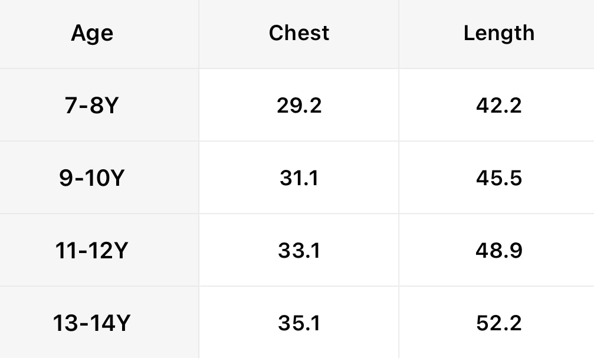This screenshot has height=358, width=594.
Task: Select the 52.2 length value
Action: [x=499, y=323]
